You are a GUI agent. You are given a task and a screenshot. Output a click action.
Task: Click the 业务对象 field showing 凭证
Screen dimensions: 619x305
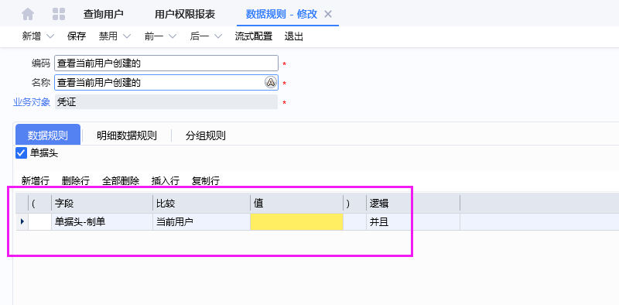(x=166, y=102)
